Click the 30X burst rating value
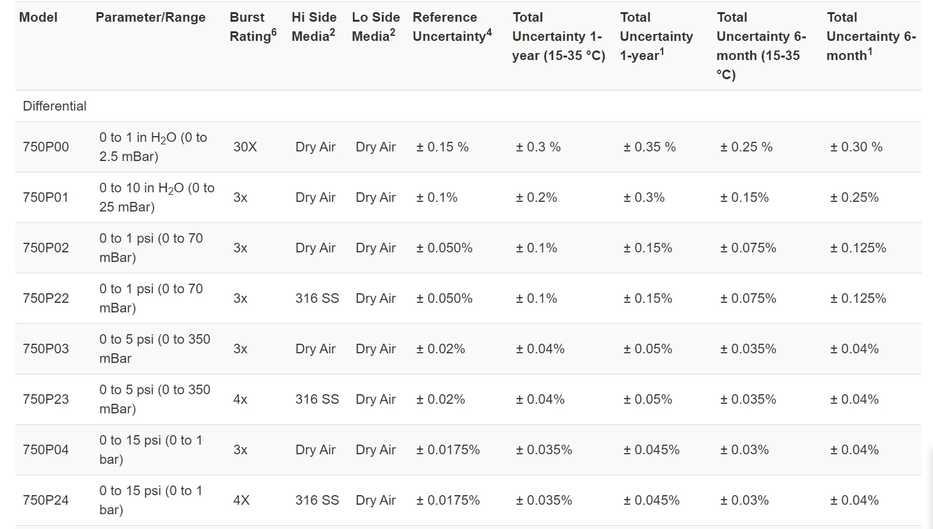The width and height of the screenshot is (933, 529). [x=245, y=147]
